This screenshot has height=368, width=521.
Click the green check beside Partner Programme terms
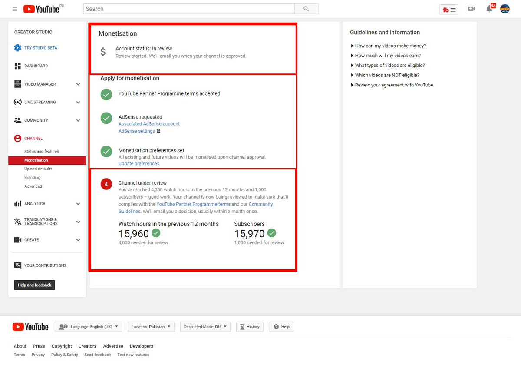[106, 94]
